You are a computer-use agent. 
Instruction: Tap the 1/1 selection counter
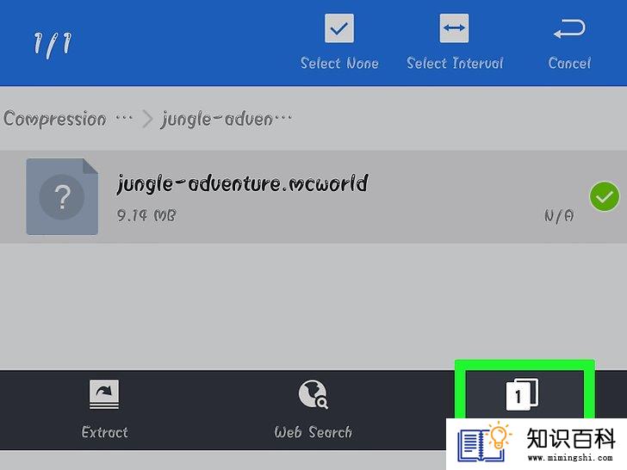click(53, 44)
